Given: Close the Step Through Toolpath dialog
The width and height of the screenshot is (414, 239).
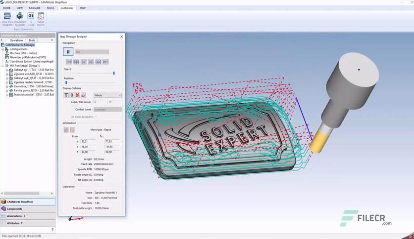Looking at the screenshot, I should 121,37.
